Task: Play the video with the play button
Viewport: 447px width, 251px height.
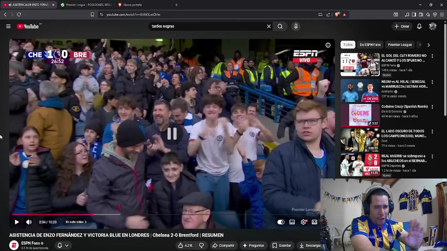Action: [17, 222]
